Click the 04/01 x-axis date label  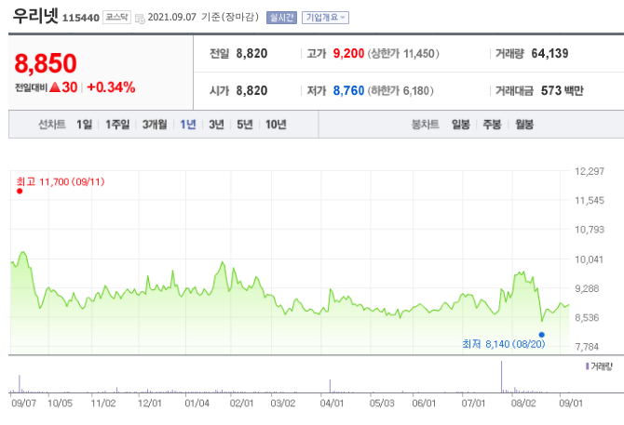point(332,404)
